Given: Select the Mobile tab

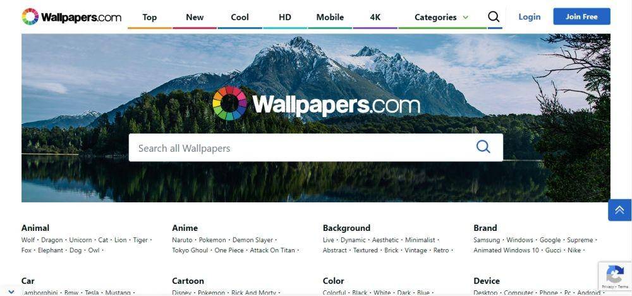Looking at the screenshot, I should coord(330,17).
